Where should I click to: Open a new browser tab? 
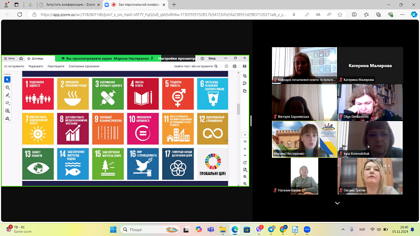(x=174, y=5)
